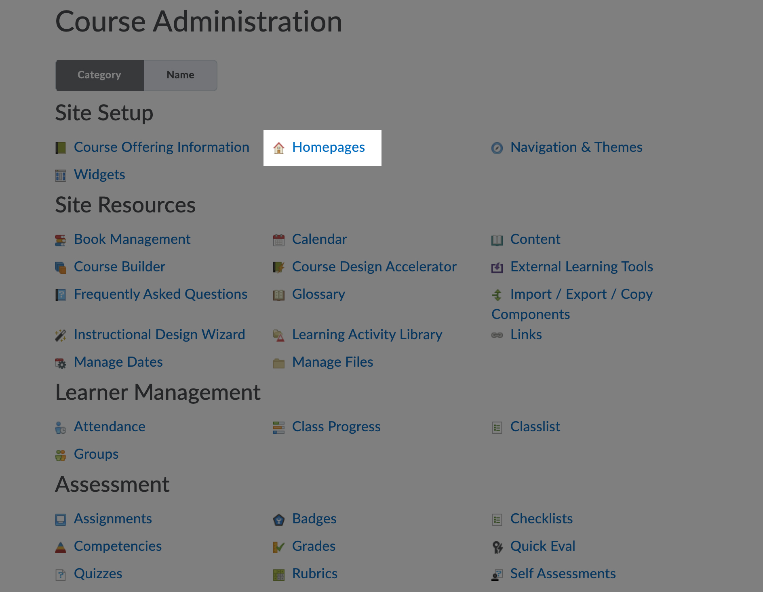
Task: Click the Import / Export / Copy Components arrows icon
Action: (x=497, y=295)
